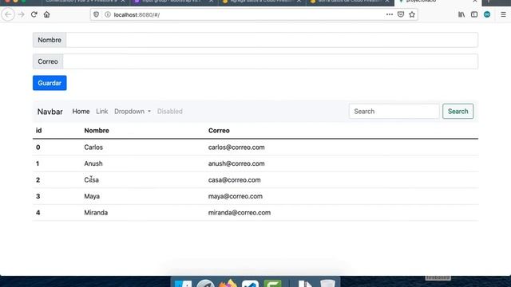
Task: Open the tracking protection shield icon
Action: [96, 14]
